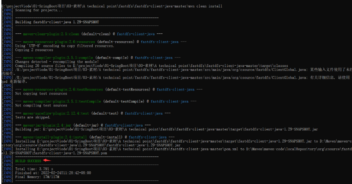Click 'maven-resources-plugin:2.6:resources' text
352x184 pixels.
(59, 42)
